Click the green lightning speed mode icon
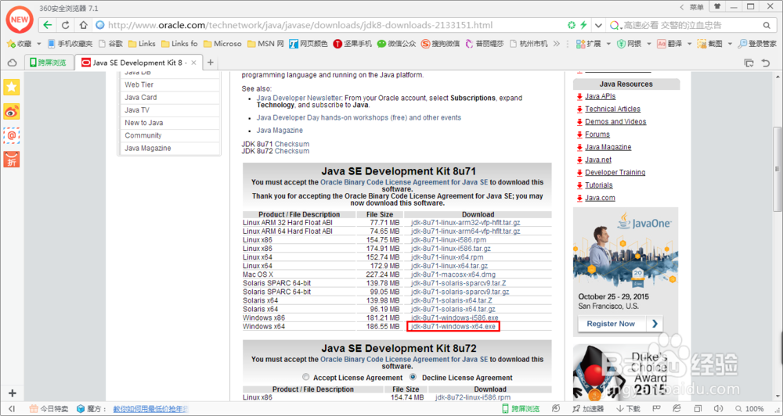Viewport: 783px width, 416px height. click(x=583, y=25)
